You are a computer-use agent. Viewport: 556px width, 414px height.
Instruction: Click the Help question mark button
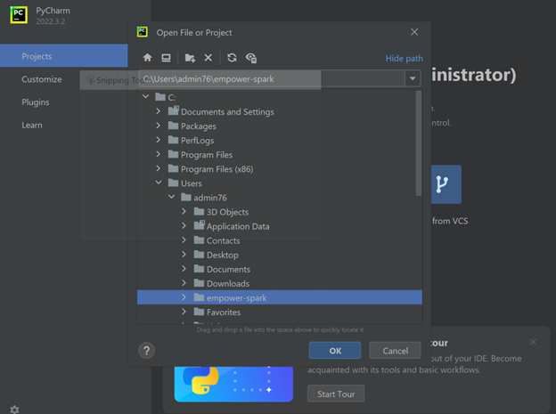point(146,351)
